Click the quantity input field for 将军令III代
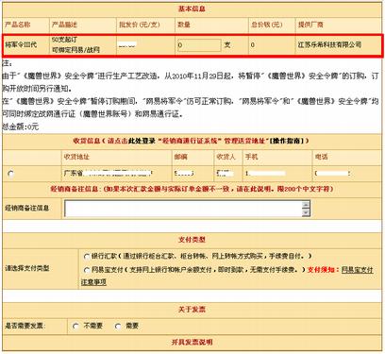Image resolution: width=385 pixels, height=354 pixels. [199, 45]
